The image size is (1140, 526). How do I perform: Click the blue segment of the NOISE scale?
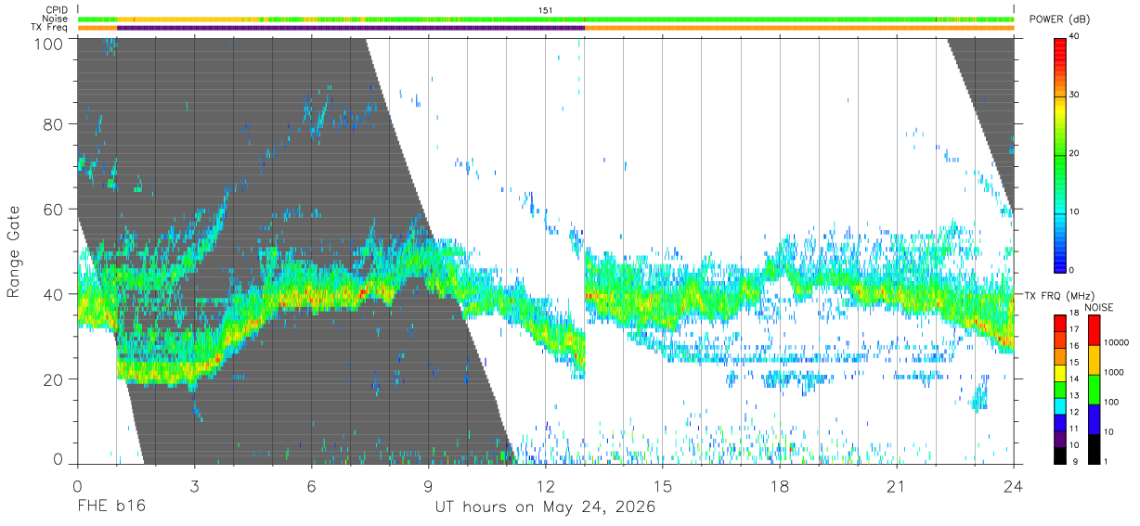[1094, 418]
